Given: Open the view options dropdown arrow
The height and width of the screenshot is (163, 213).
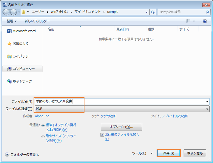Looking at the screenshot, I should 194,21.
